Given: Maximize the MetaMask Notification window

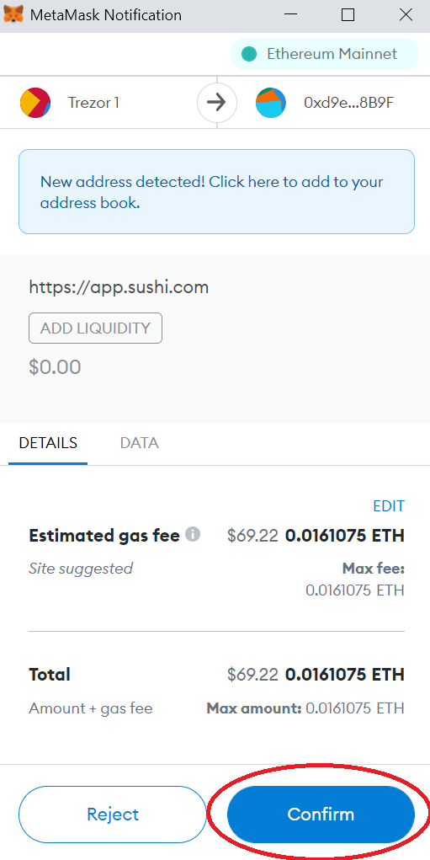Looking at the screenshot, I should point(348,15).
